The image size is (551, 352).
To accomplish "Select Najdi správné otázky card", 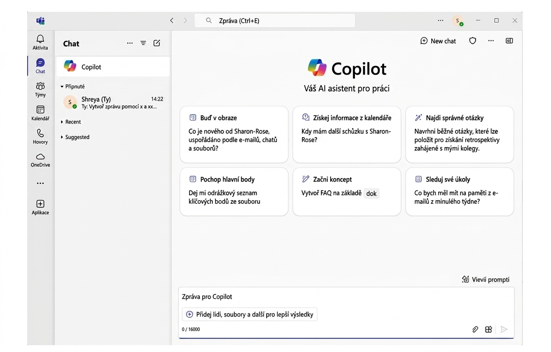I will pyautogui.click(x=460, y=134).
